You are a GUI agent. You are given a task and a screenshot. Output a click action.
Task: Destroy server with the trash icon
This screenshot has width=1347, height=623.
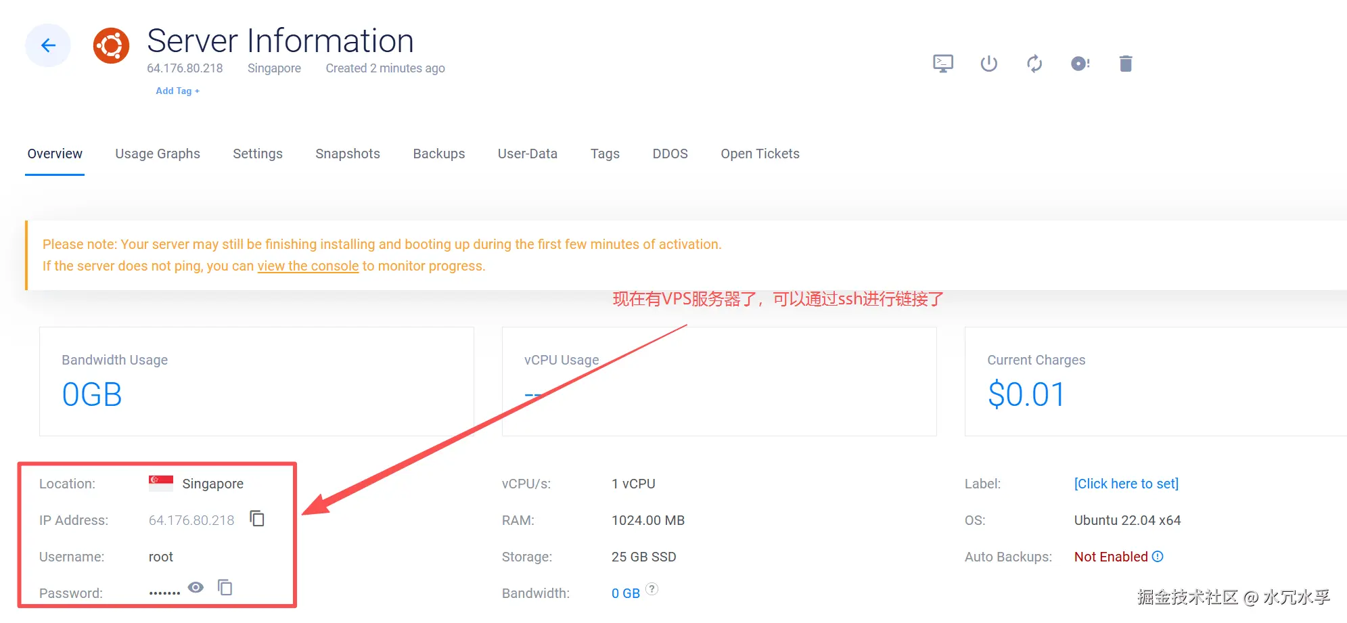point(1126,64)
